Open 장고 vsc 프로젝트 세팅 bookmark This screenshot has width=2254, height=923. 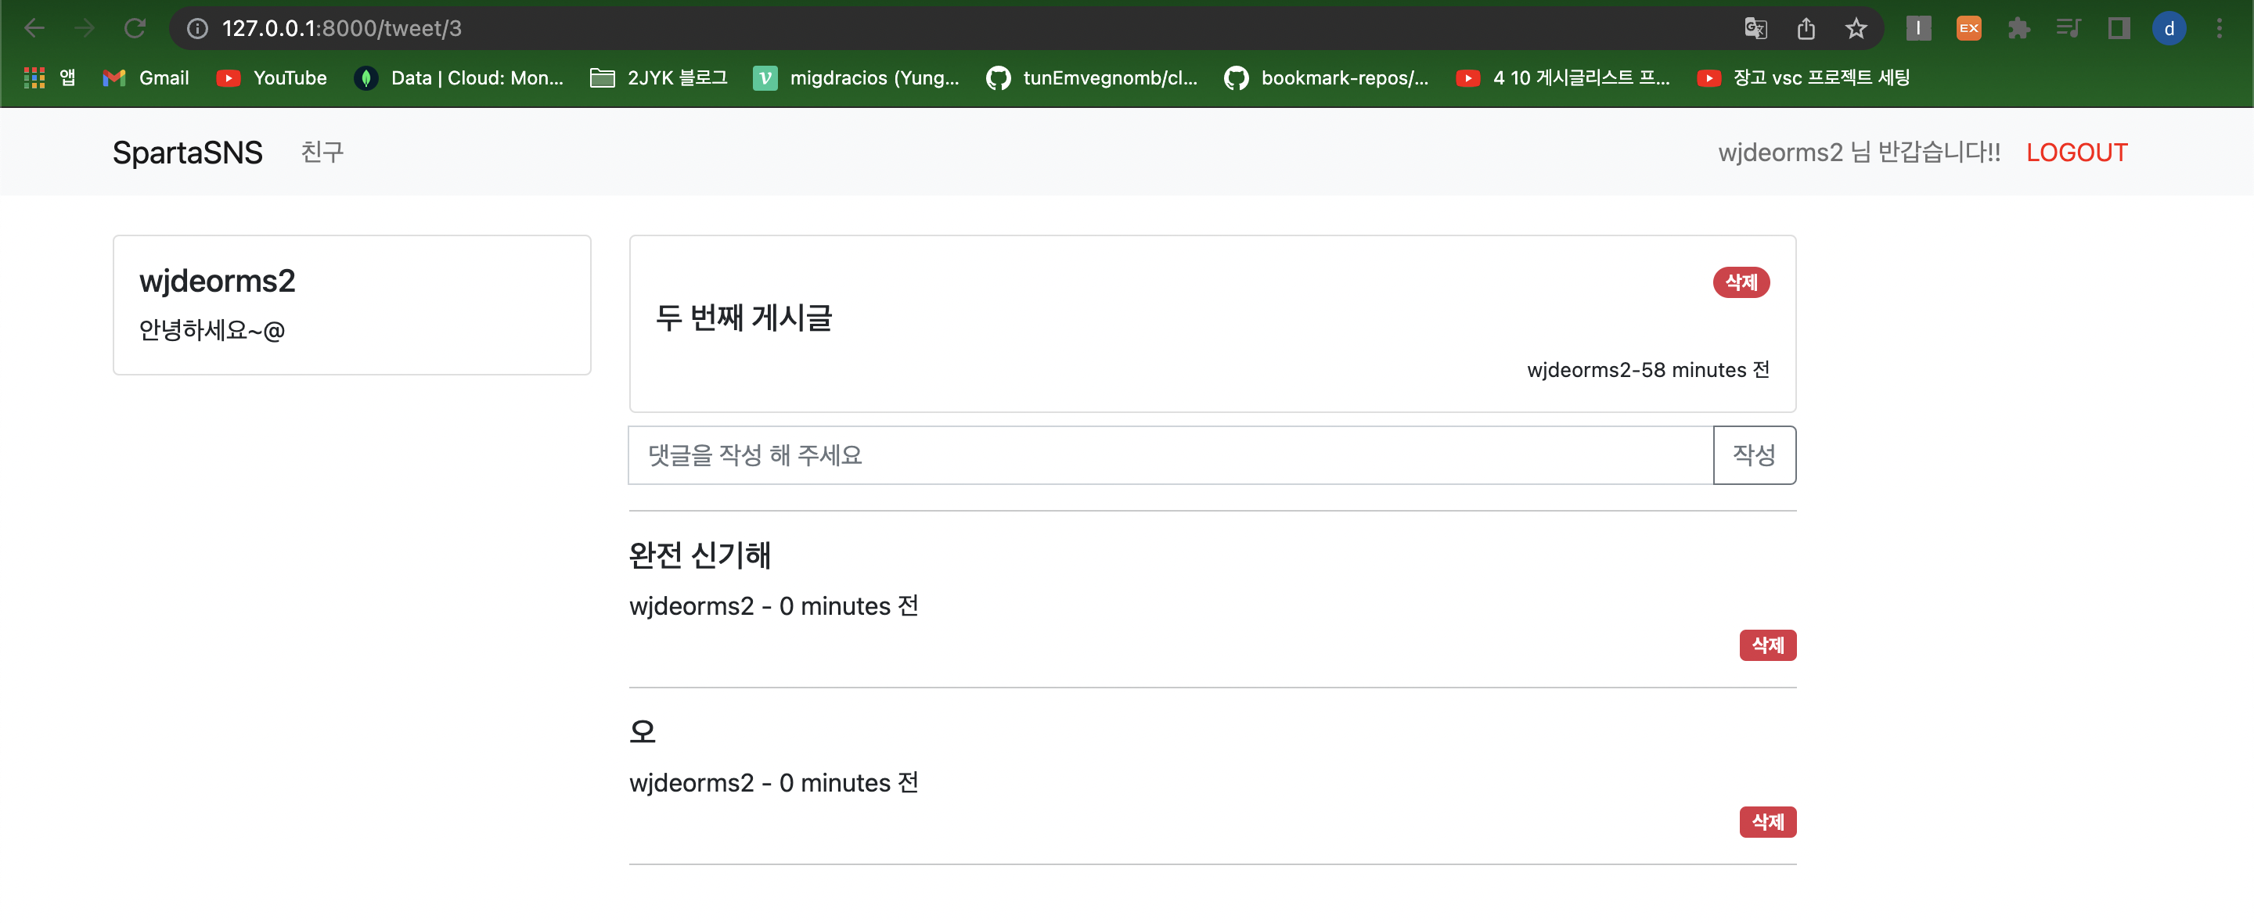click(x=1803, y=78)
